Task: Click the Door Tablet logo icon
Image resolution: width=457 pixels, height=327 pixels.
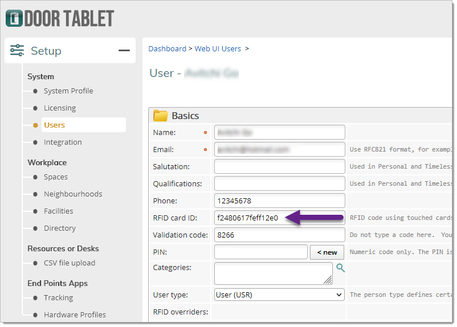Action: tap(14, 18)
